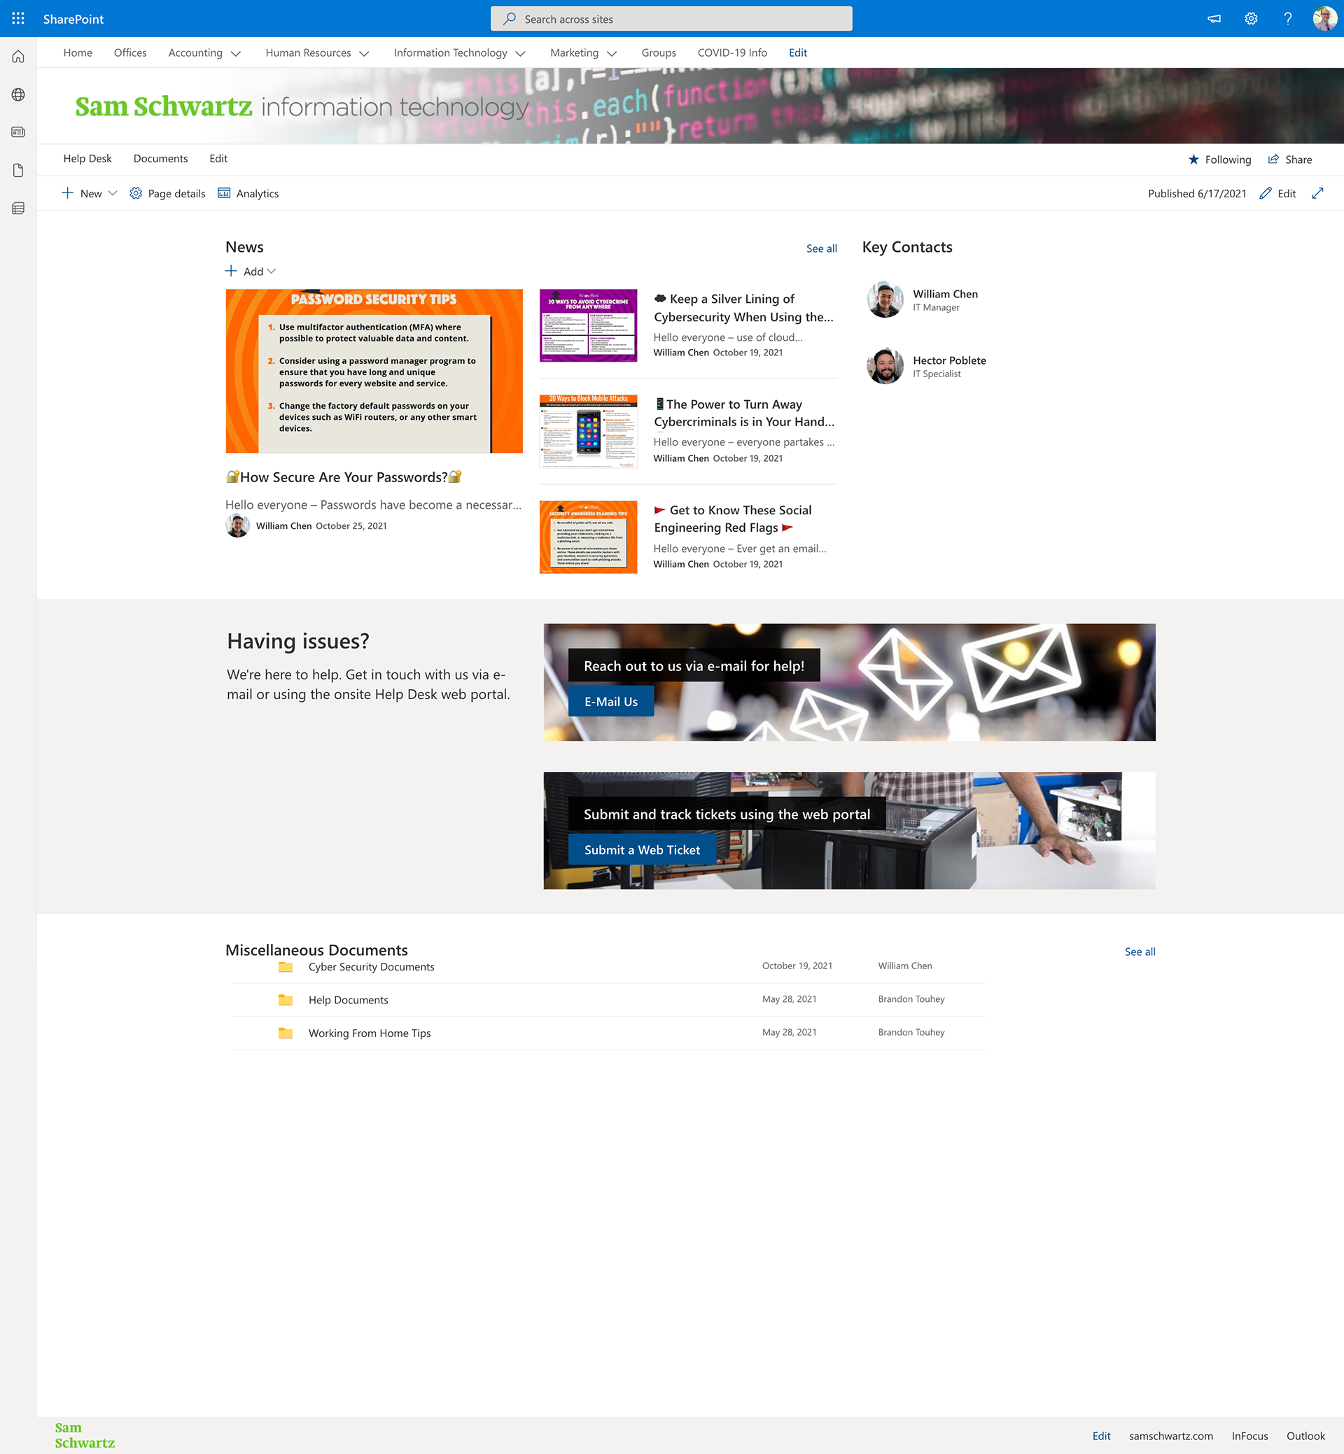Click Sam Schwartz logo in footer
1344x1454 pixels.
(x=85, y=1436)
